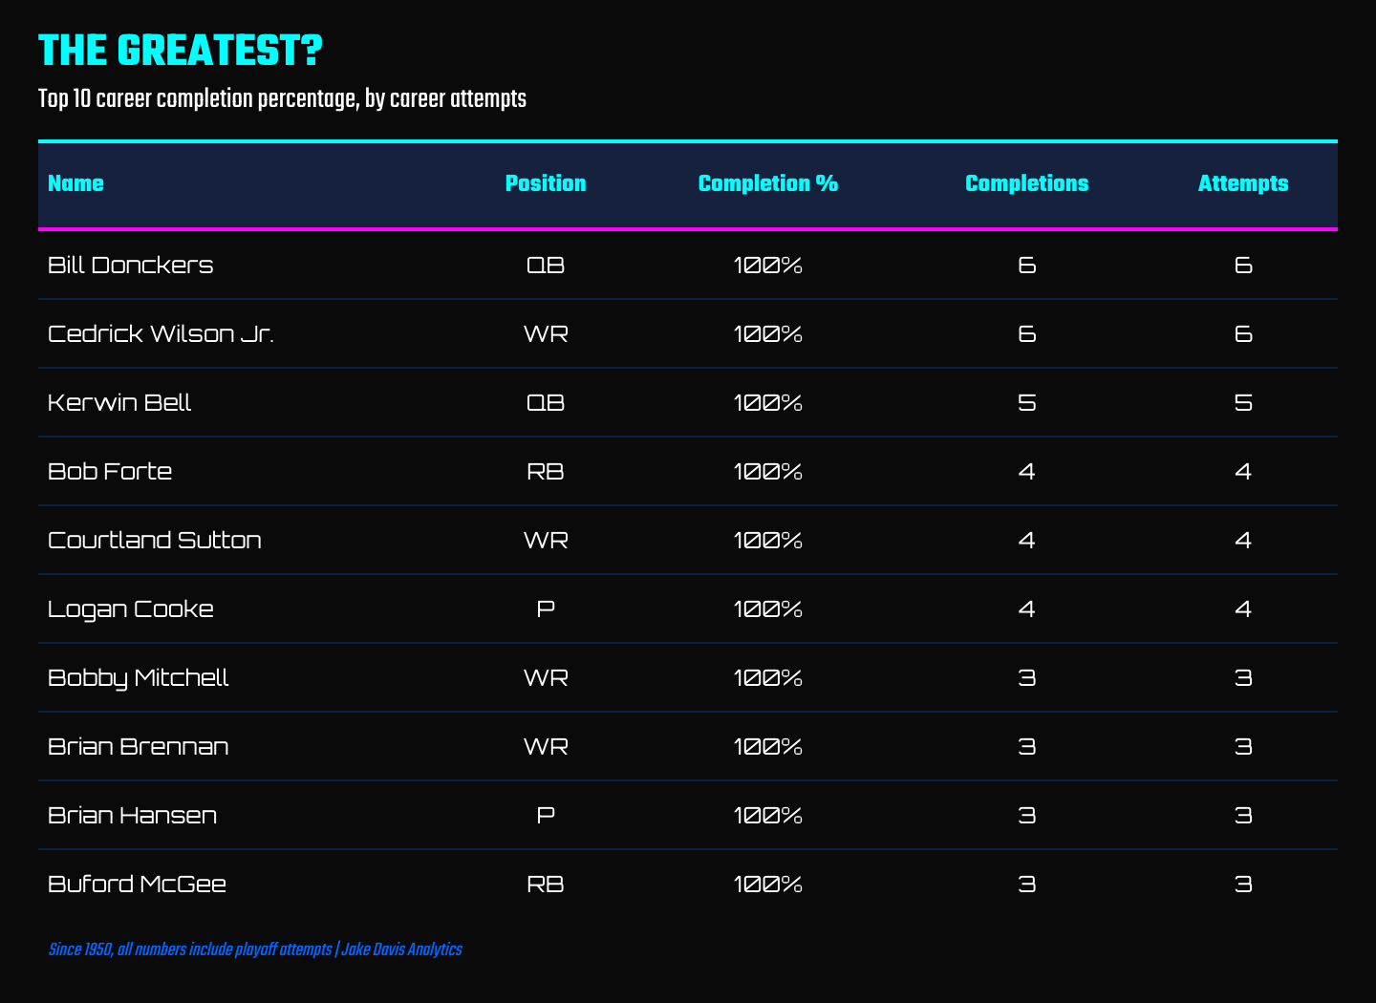The height and width of the screenshot is (1003, 1376).
Task: Click the career completion percentage subtitle
Action: point(282,99)
